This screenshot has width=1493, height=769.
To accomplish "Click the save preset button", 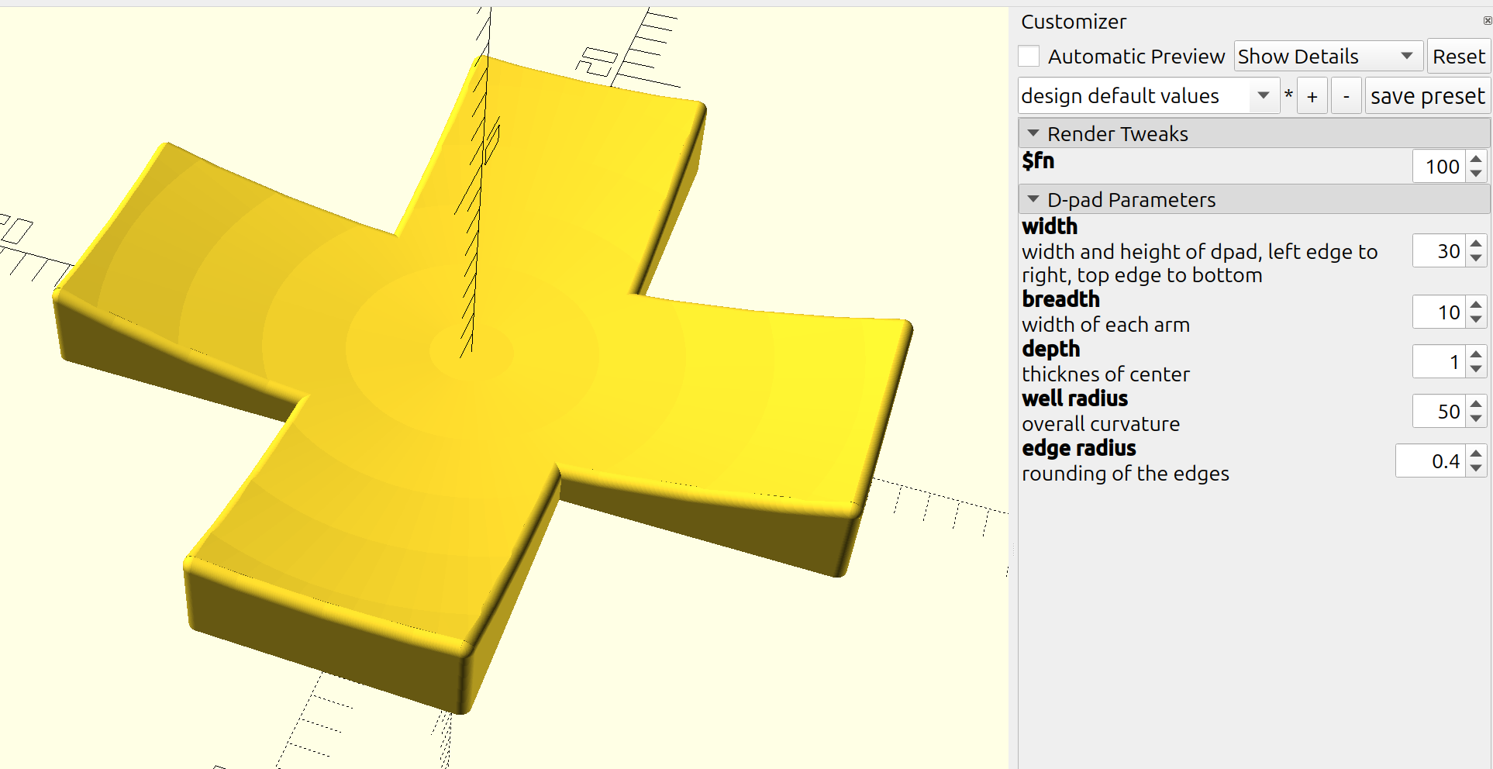I will pyautogui.click(x=1427, y=96).
